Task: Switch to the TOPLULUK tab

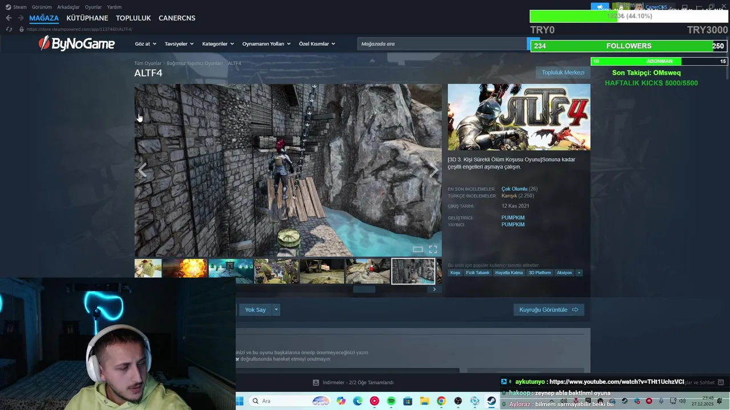Action: 133,18
